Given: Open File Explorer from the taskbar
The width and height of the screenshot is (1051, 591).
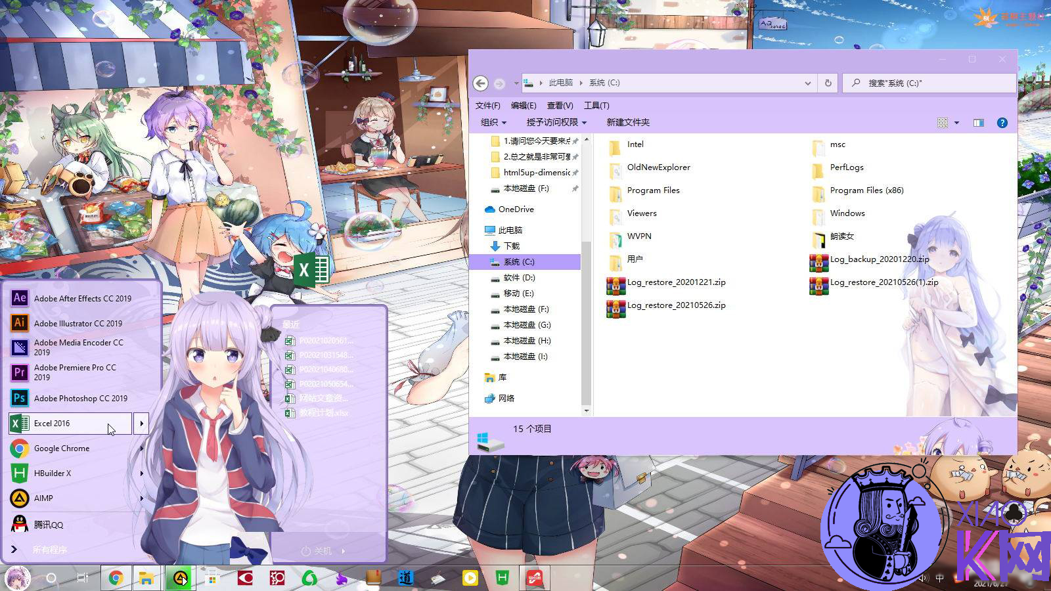Looking at the screenshot, I should pyautogui.click(x=146, y=578).
